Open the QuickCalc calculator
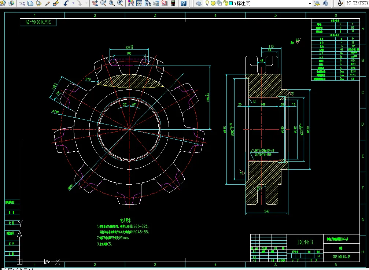Viewport: 369px width, 270px height. click(173, 3)
